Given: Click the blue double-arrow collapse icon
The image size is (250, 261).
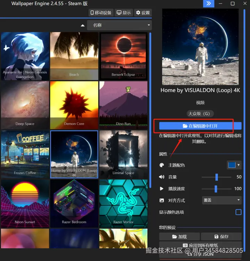Looking at the screenshot, I should (x=208, y=3).
